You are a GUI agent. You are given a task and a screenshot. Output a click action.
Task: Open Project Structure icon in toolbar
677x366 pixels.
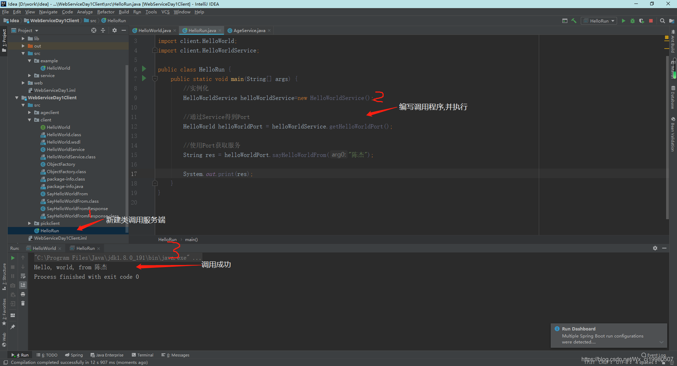[x=671, y=21]
